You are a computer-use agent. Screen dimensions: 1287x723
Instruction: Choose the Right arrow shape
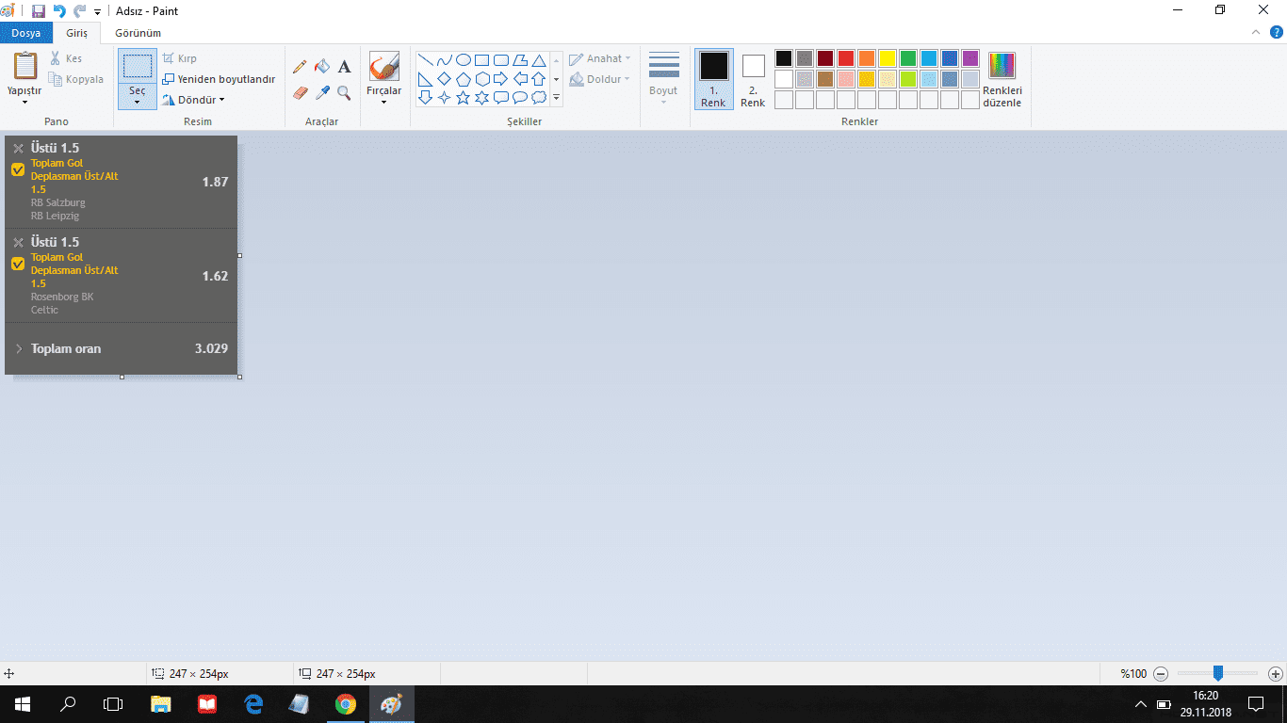(501, 78)
